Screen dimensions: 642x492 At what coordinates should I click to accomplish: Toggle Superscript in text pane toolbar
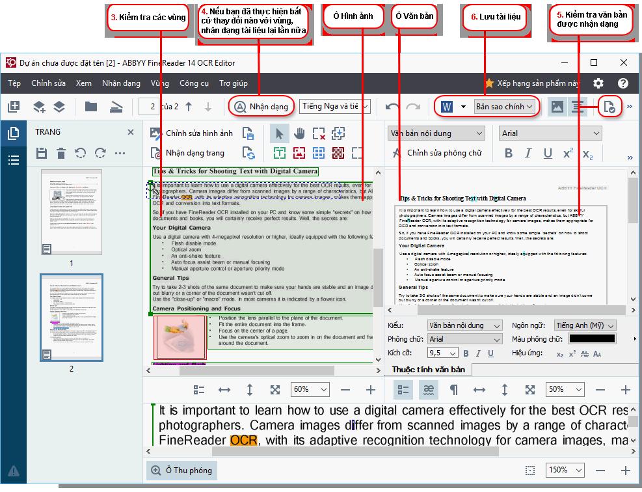(568, 153)
